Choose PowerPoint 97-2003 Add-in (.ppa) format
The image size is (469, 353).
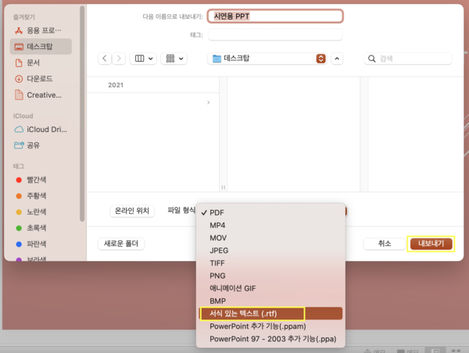click(x=270, y=339)
